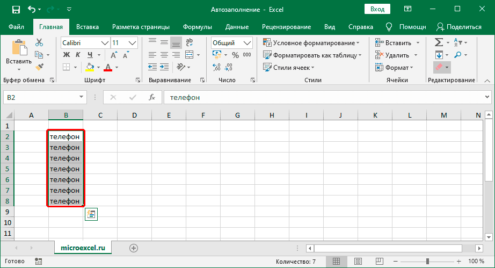The height and width of the screenshot is (268, 495).
Task: Click the yellow fill color bucket
Action: pyautogui.click(x=90, y=67)
